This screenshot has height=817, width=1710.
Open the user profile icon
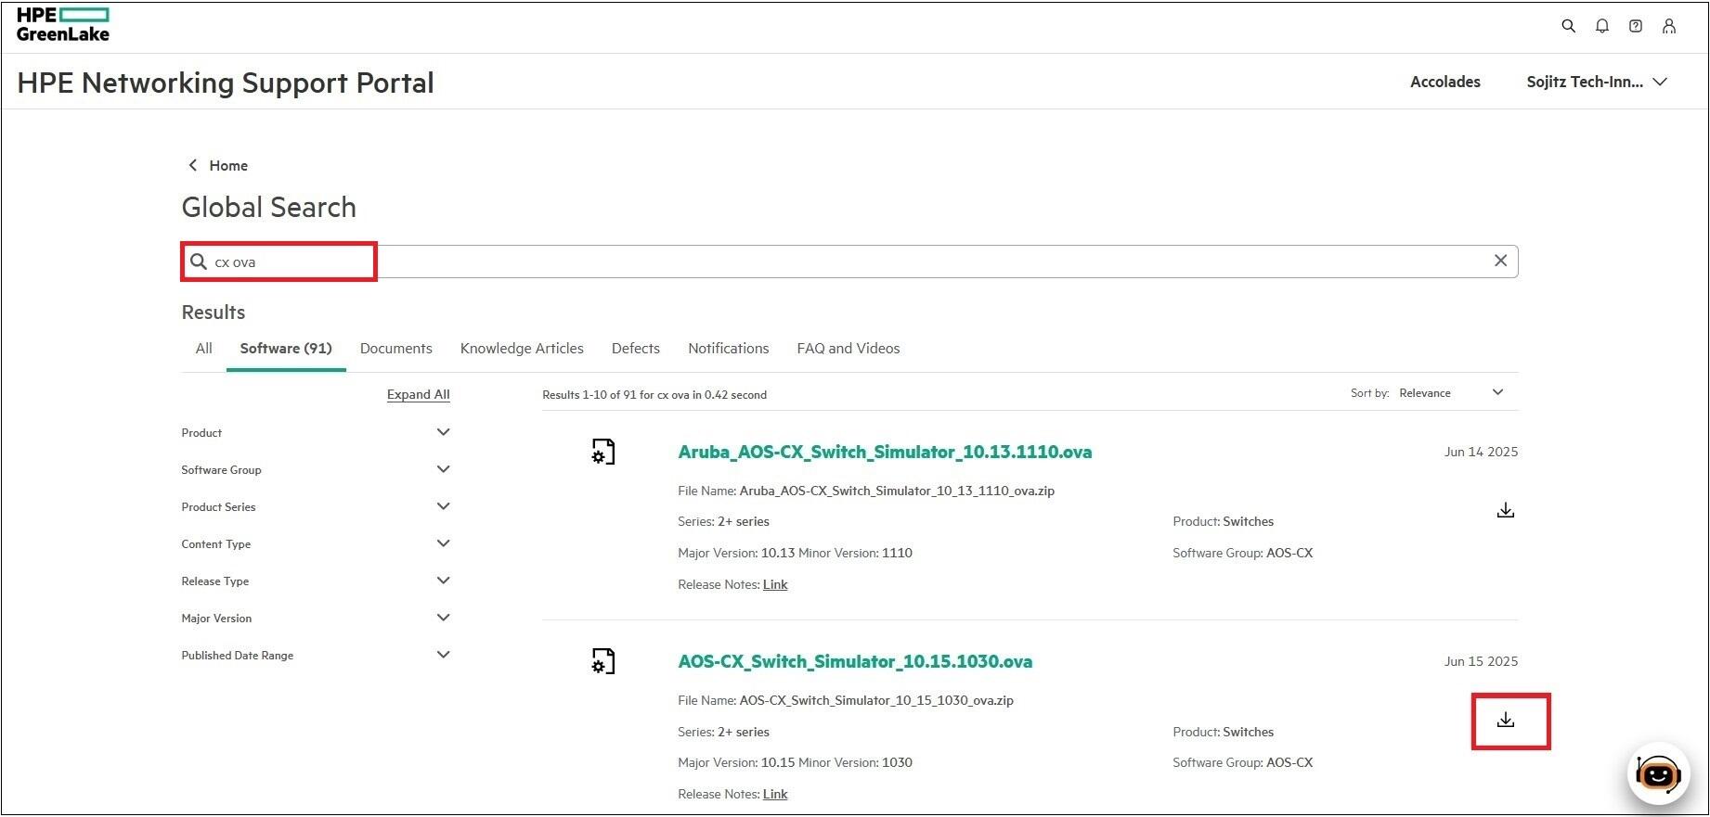coord(1668,26)
